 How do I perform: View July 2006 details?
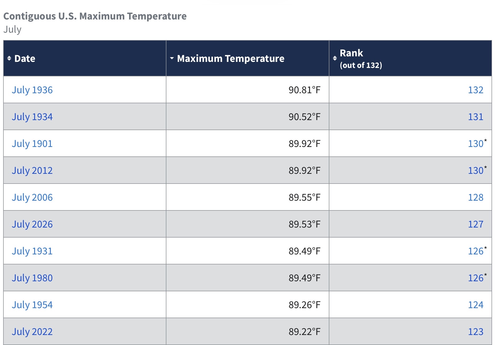32,198
